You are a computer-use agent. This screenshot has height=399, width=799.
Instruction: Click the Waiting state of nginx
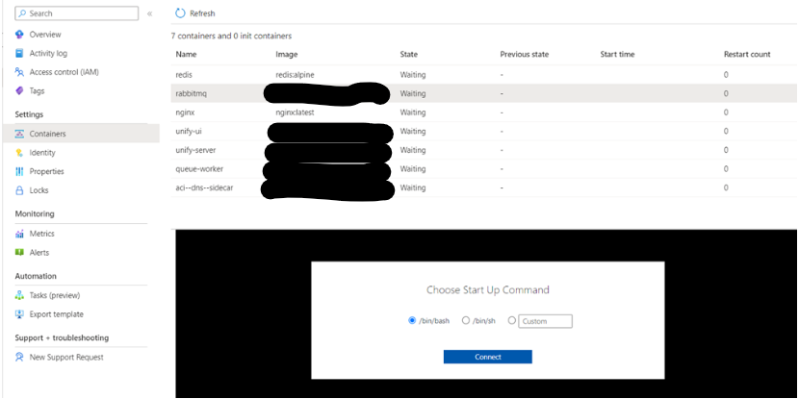413,112
